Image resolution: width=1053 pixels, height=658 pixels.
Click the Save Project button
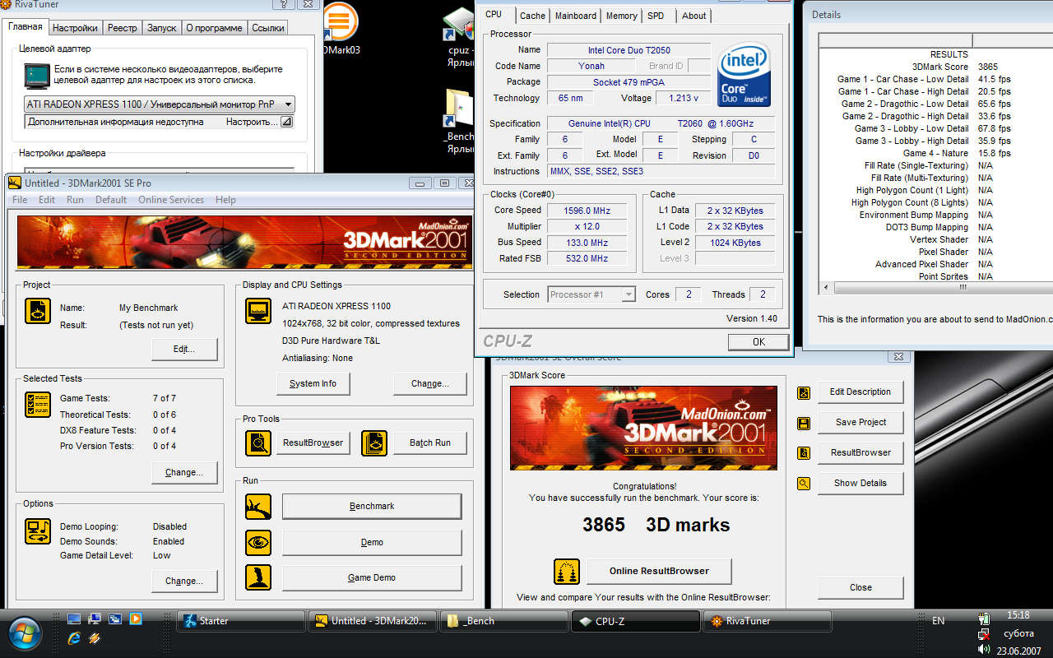pyautogui.click(x=860, y=422)
